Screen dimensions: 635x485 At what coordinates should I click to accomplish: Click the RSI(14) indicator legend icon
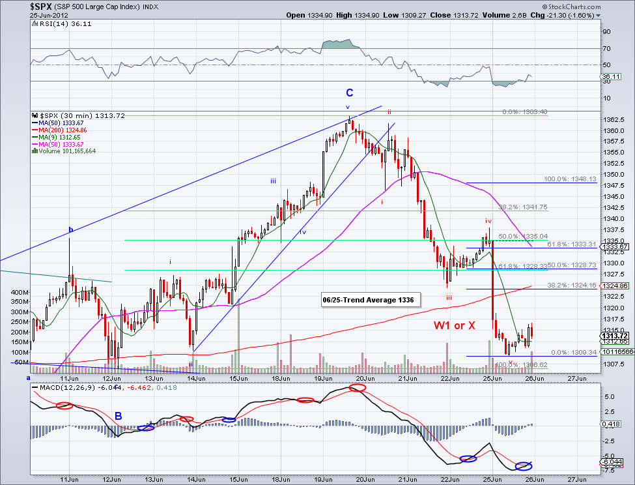point(35,24)
